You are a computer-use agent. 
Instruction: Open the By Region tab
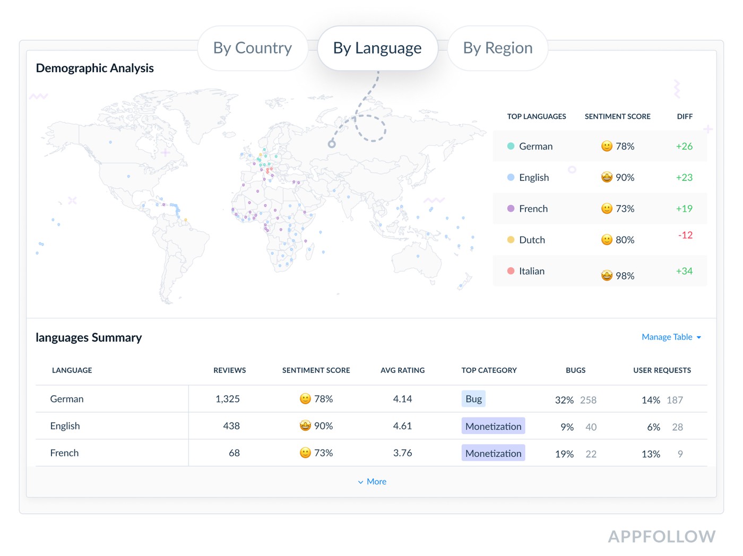(497, 48)
